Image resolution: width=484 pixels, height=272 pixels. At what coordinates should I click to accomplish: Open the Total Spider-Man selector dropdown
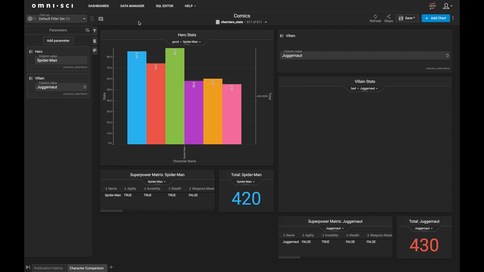coord(246,182)
